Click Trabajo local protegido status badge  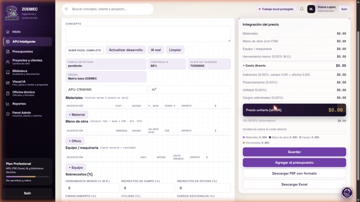click(x=276, y=9)
